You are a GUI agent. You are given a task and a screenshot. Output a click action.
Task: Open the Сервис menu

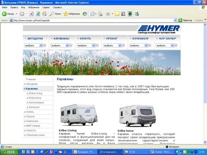46,7
